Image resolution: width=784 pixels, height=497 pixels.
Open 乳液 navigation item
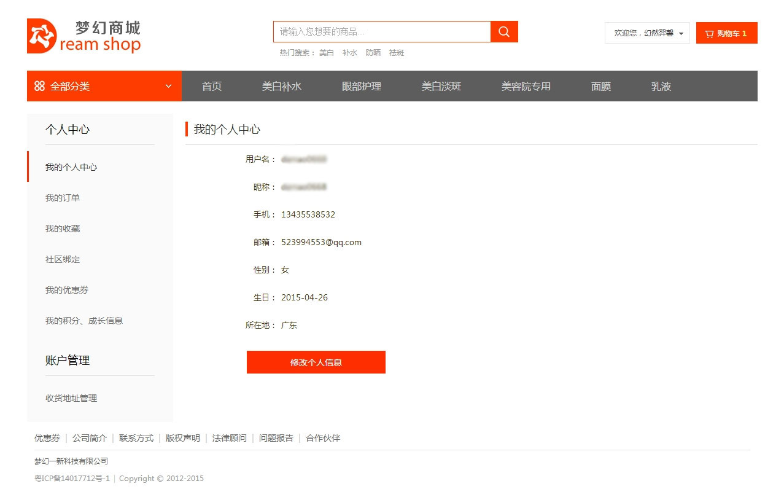pos(661,86)
